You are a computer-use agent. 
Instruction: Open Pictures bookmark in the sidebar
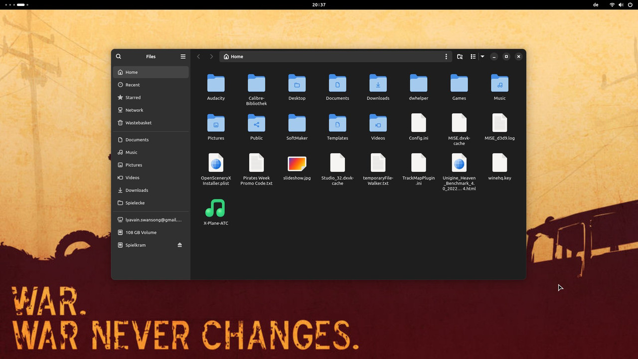pos(151,165)
